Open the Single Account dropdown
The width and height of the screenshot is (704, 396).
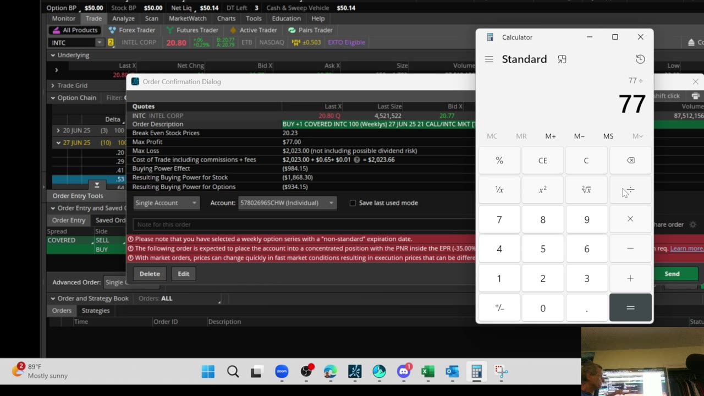click(x=166, y=203)
